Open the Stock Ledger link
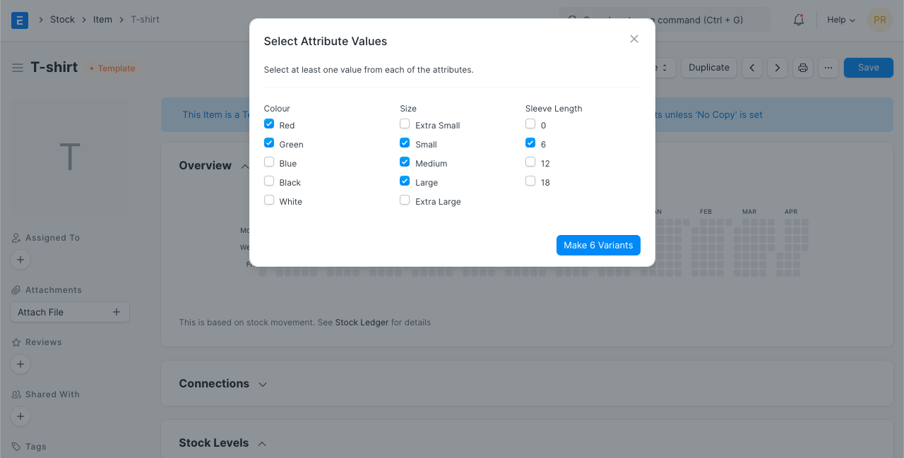Viewport: 904px width, 458px height. pyautogui.click(x=362, y=322)
